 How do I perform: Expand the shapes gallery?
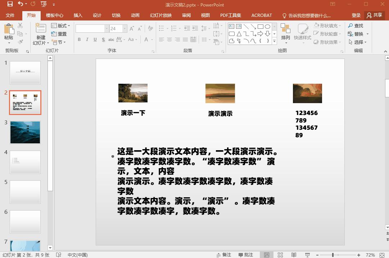(274, 41)
